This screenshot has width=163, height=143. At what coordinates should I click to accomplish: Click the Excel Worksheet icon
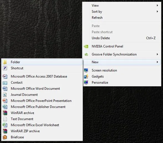[5, 125]
